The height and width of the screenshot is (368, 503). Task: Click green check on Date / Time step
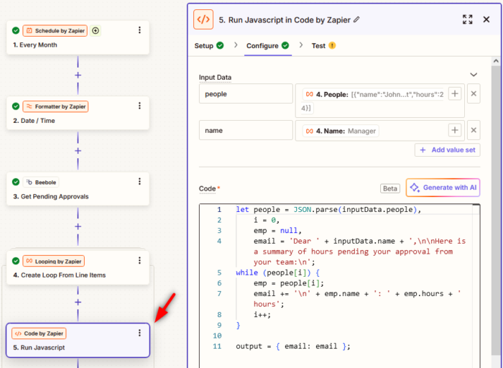coord(15,106)
